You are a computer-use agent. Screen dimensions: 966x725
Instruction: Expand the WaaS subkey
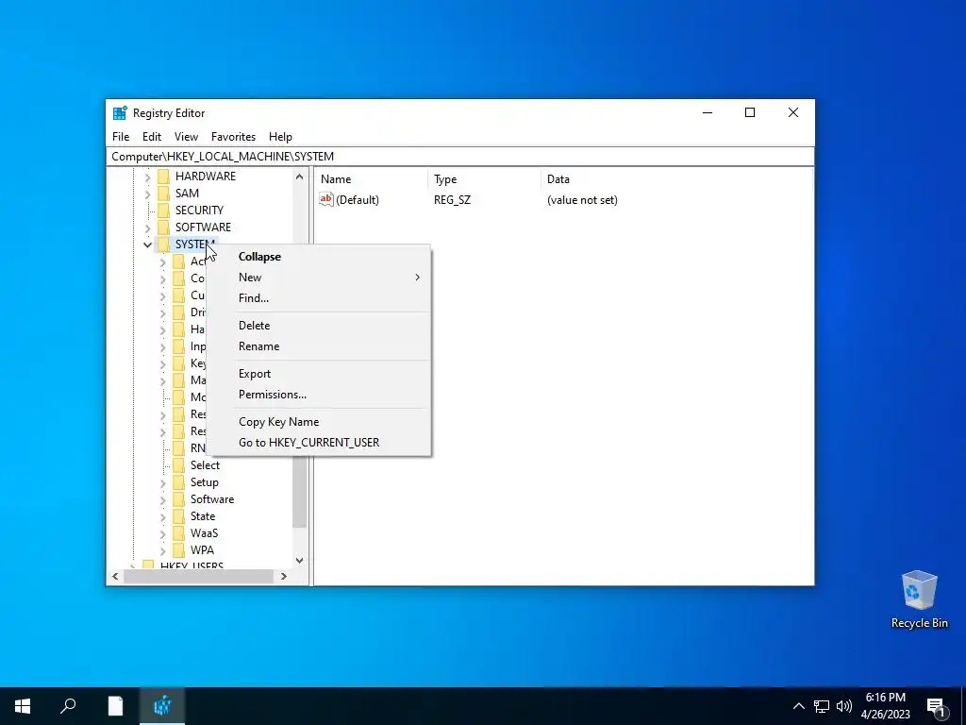click(x=162, y=534)
